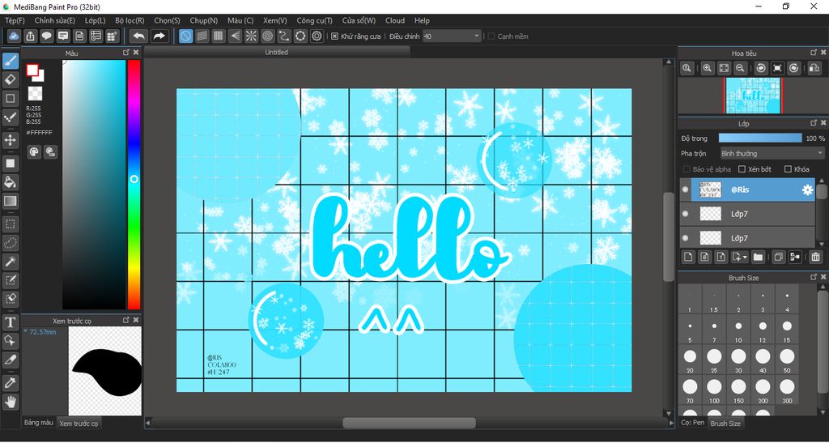This screenshot has height=443, width=829.
Task: Switch to the Bảng màu tab
Action: pyautogui.click(x=39, y=423)
